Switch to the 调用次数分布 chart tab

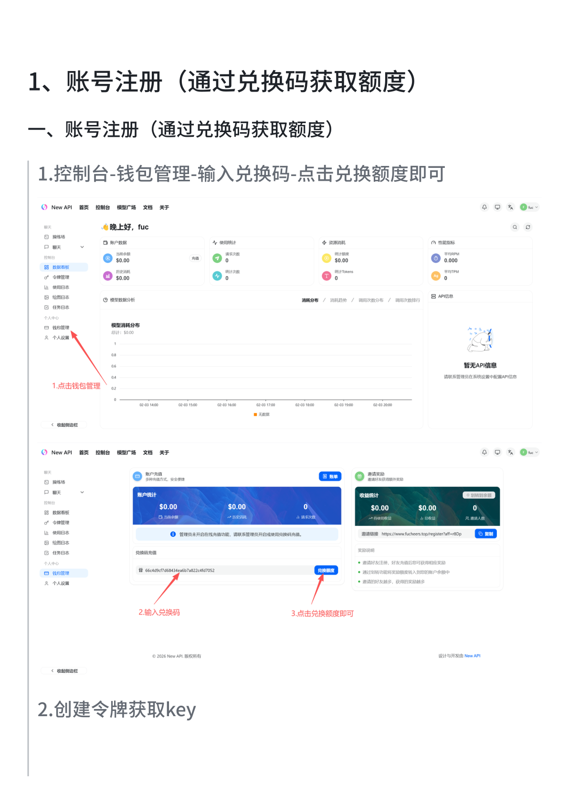click(371, 300)
